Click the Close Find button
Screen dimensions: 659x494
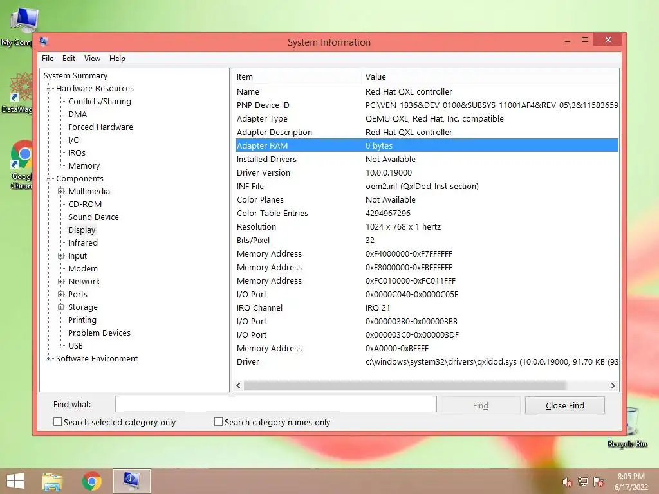point(565,405)
